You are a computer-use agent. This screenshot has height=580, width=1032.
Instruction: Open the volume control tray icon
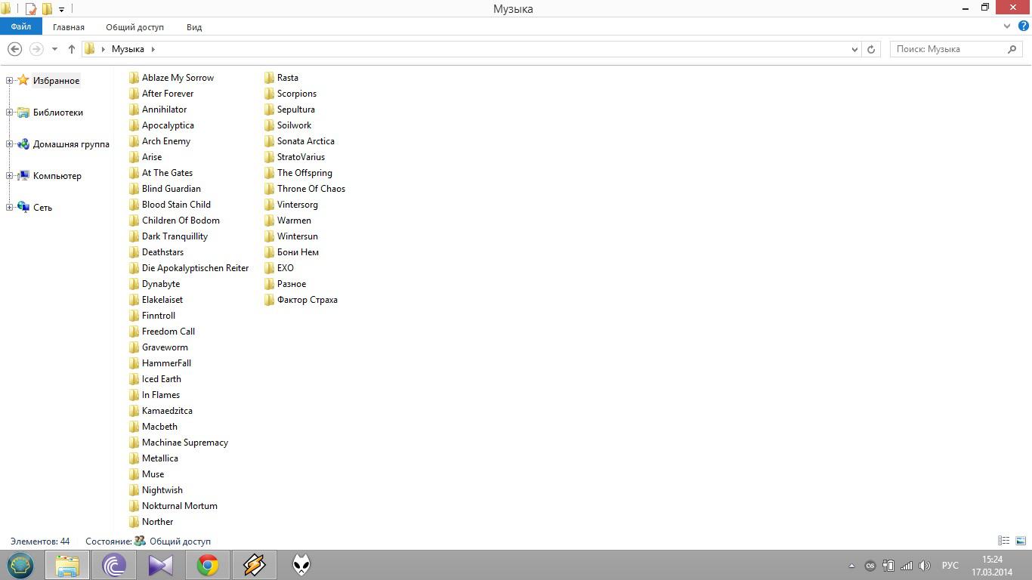click(925, 566)
